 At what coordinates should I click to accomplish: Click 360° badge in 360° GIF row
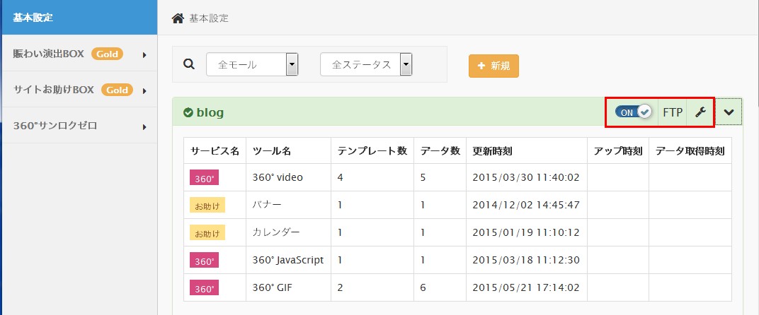[x=205, y=288]
